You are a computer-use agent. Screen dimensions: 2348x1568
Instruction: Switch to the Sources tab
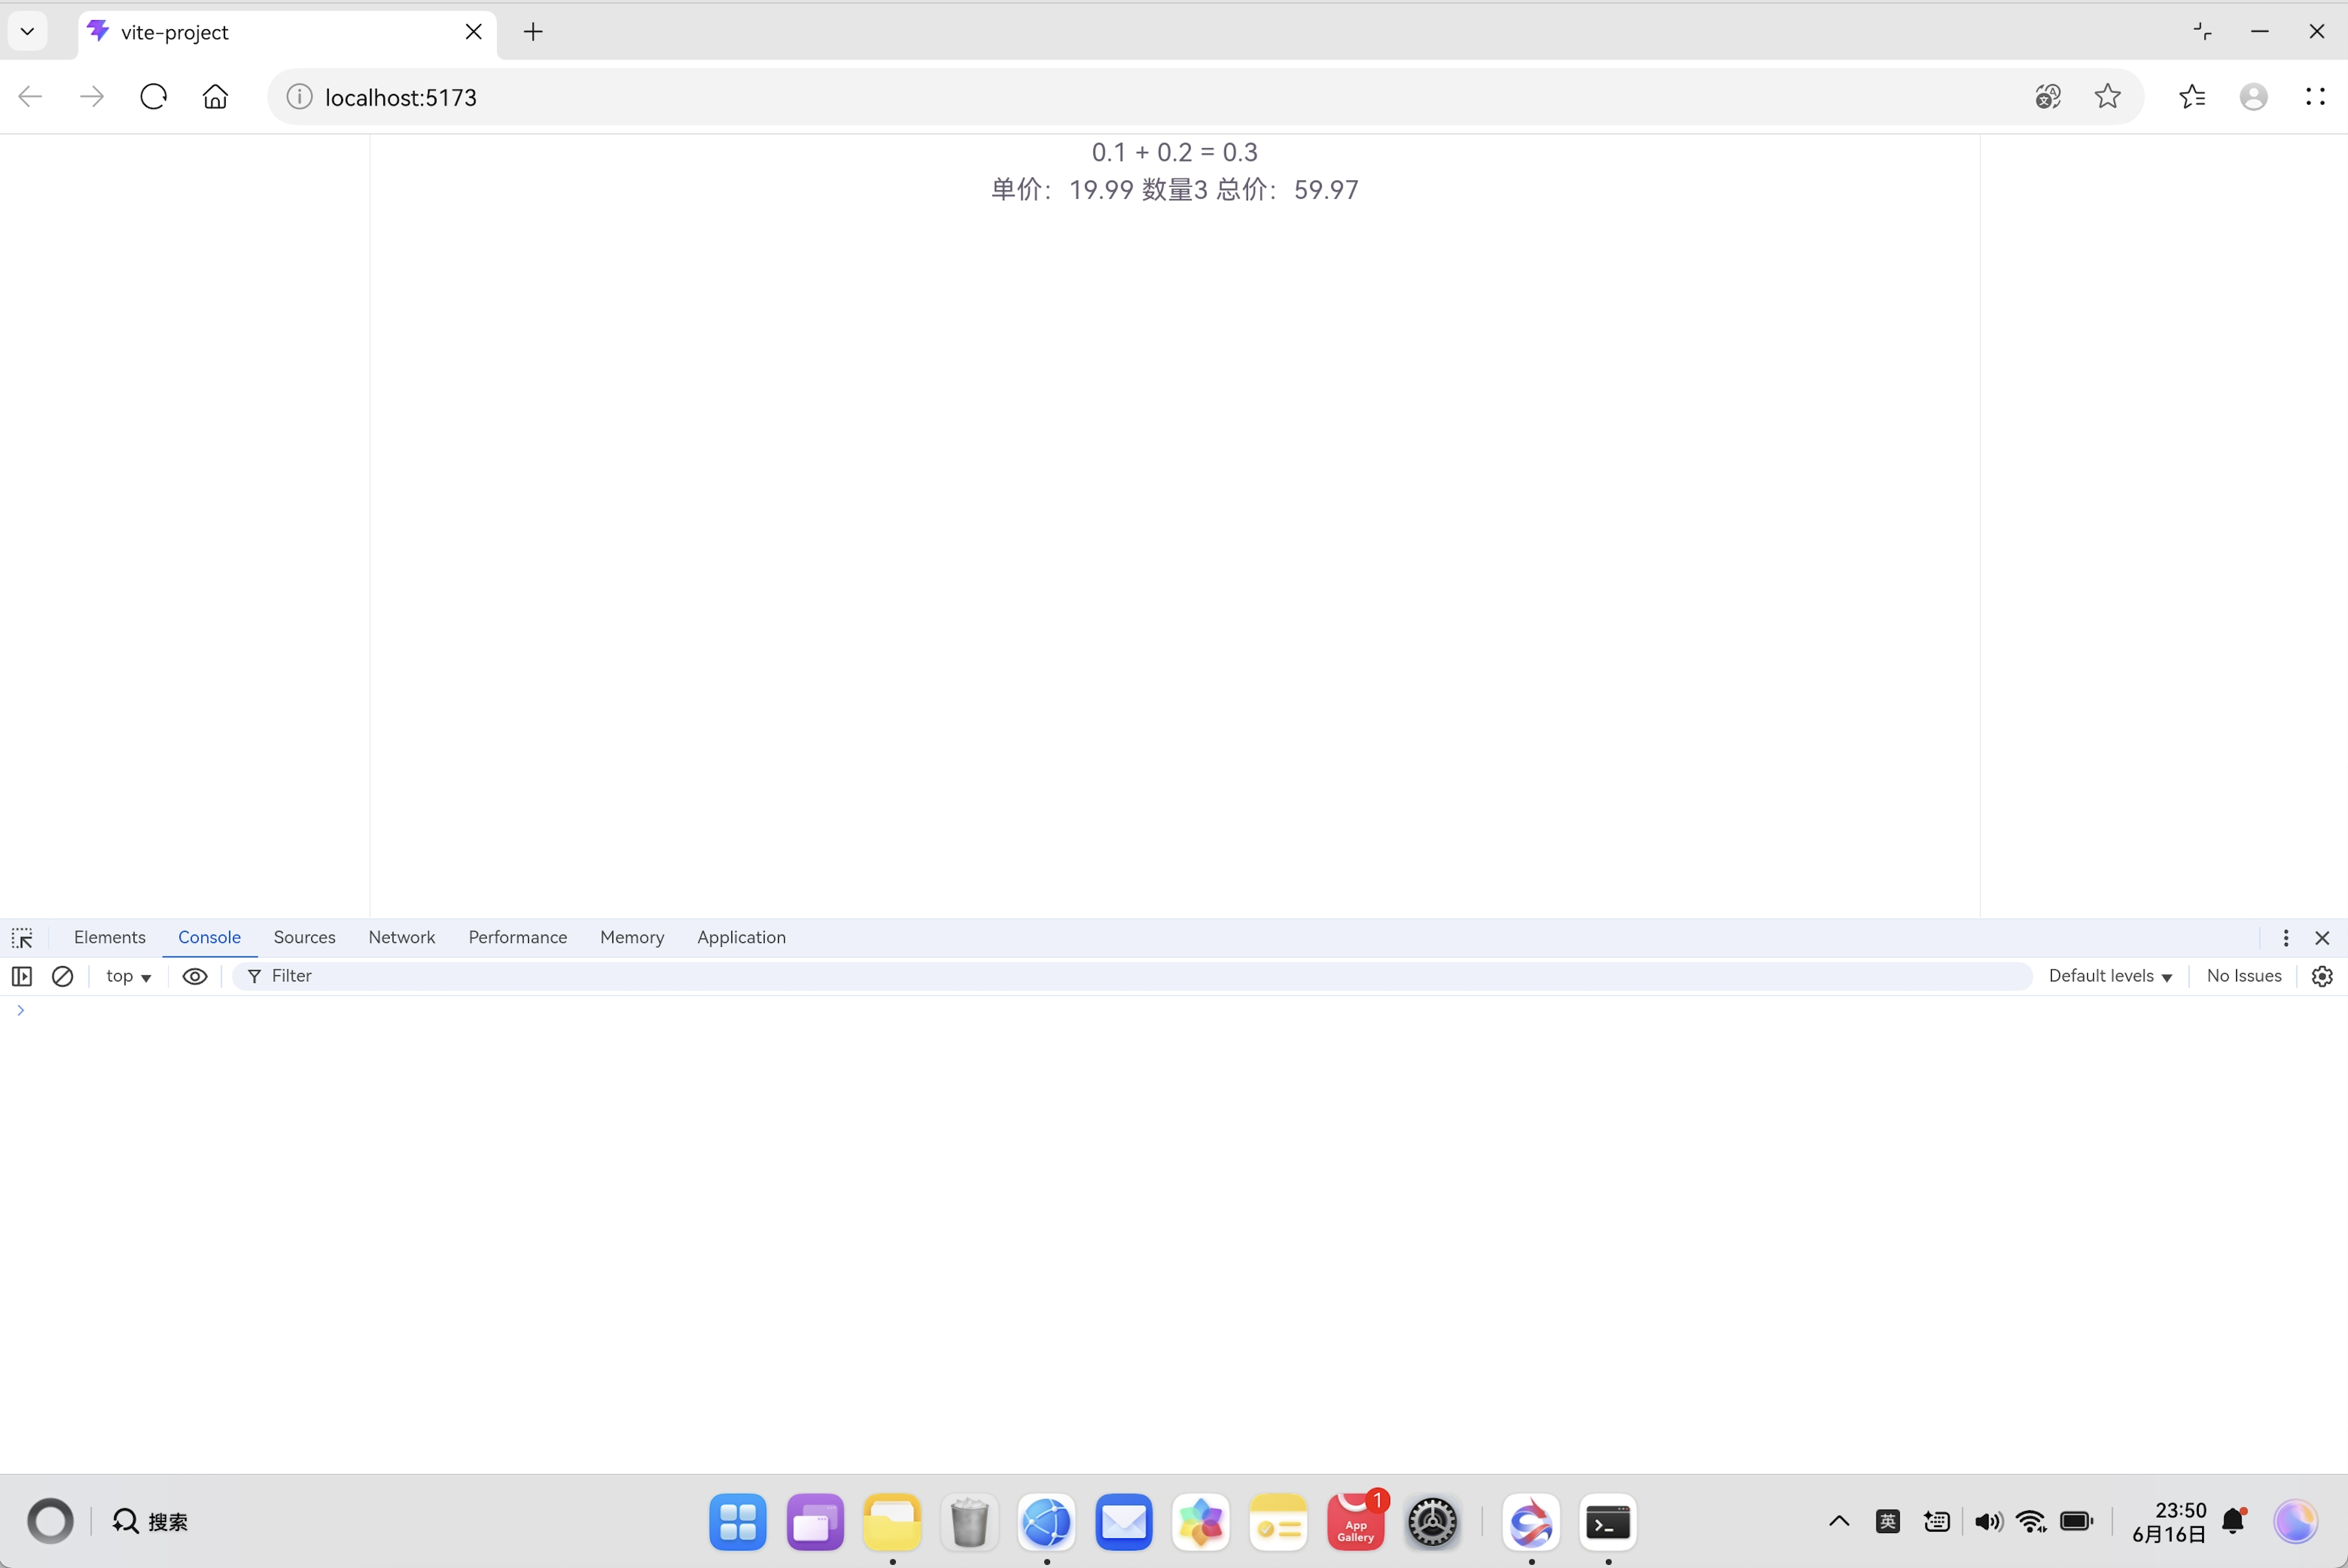tap(304, 938)
